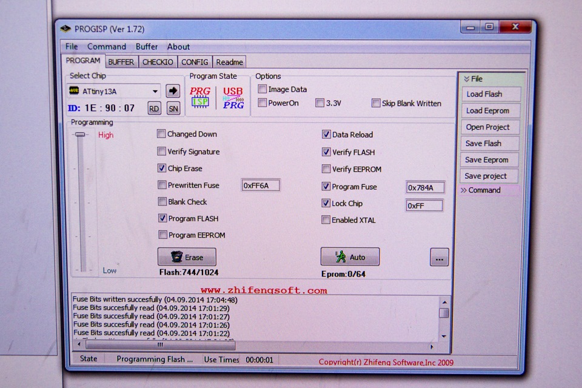The width and height of the screenshot is (582, 388).
Task: Click the 'Programming Flash ...' status text
Action: pos(155,359)
